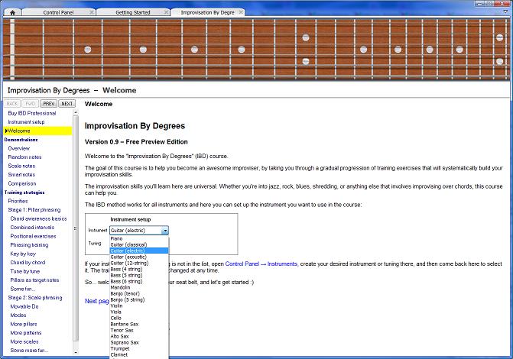Pick Mandolin from the instrument list
The image size is (513, 359).
pos(122,286)
